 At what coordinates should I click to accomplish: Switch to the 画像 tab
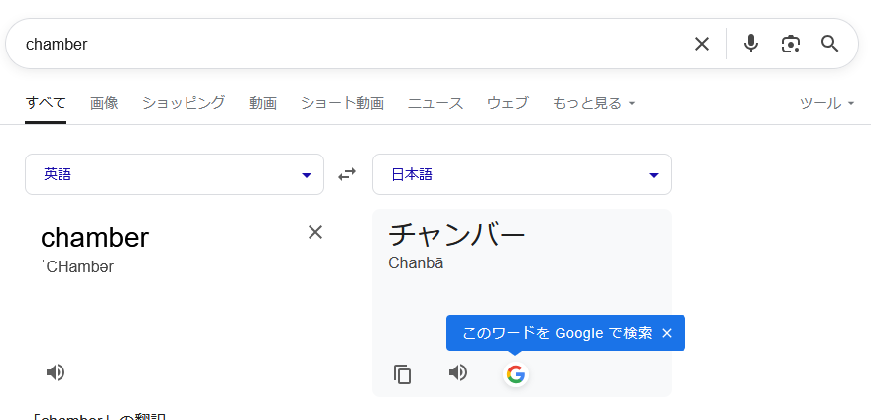pos(104,103)
